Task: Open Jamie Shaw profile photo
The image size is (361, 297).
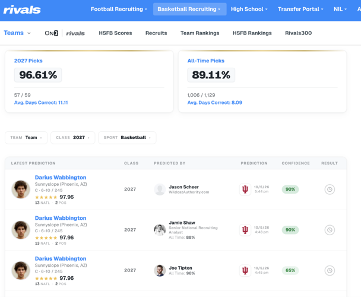Action: pyautogui.click(x=160, y=230)
